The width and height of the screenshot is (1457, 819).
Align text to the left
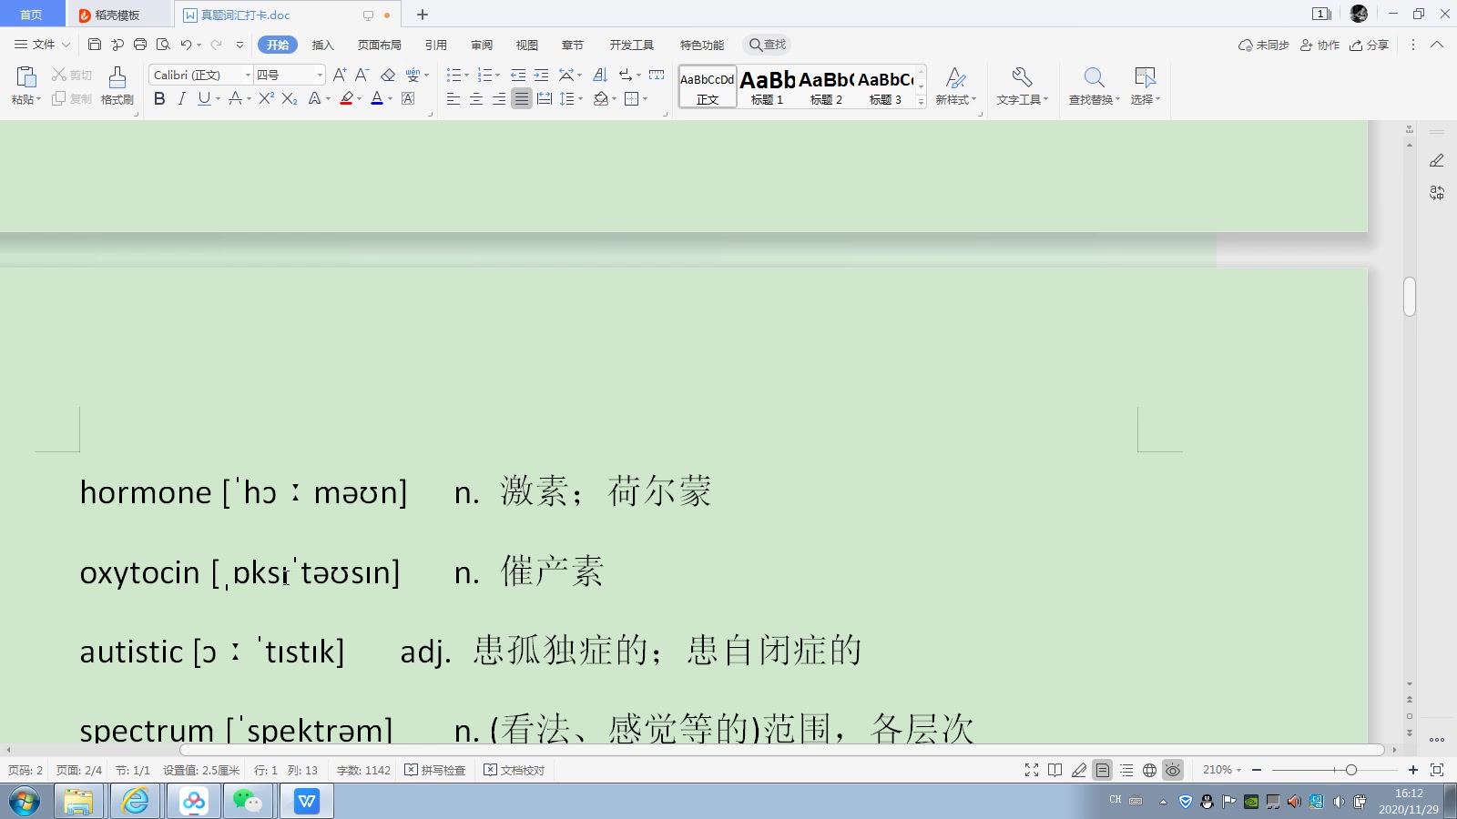pos(453,98)
